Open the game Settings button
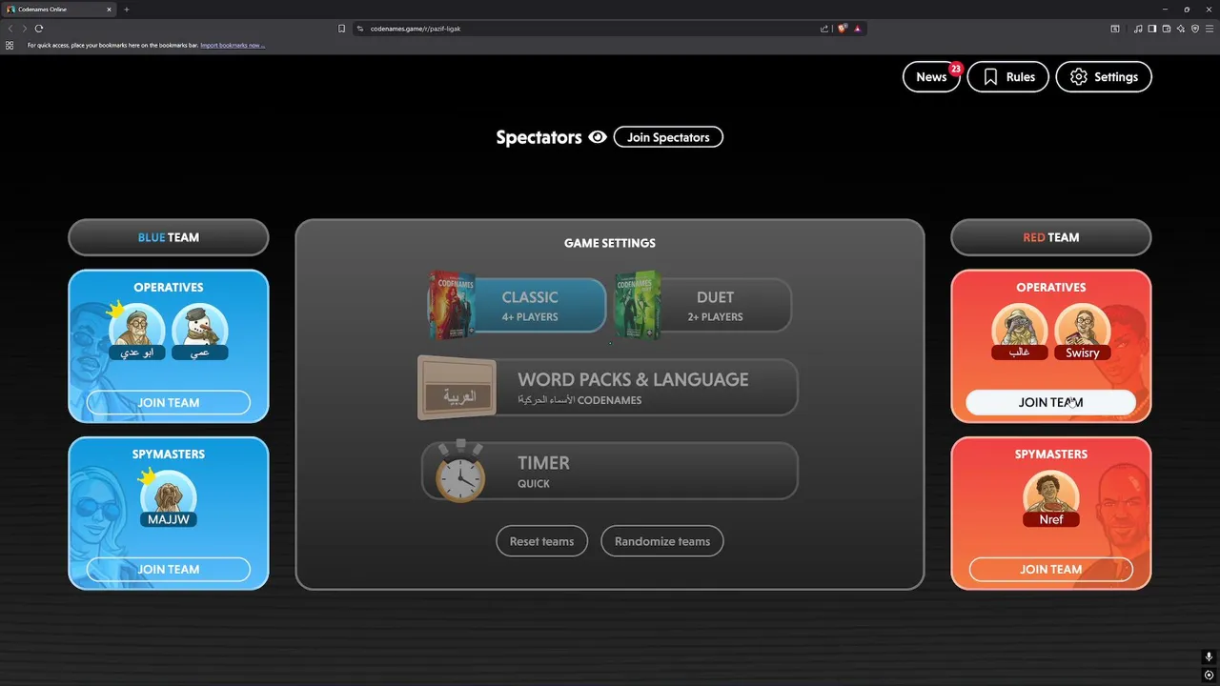1220x686 pixels. coord(1104,77)
